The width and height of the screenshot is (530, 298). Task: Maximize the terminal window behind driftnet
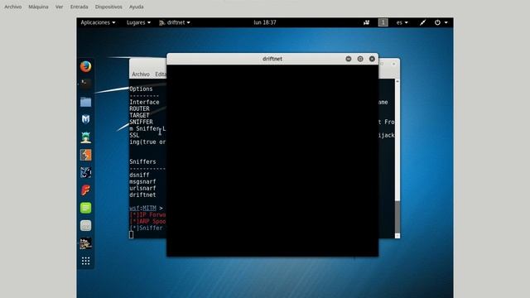coord(383,64)
